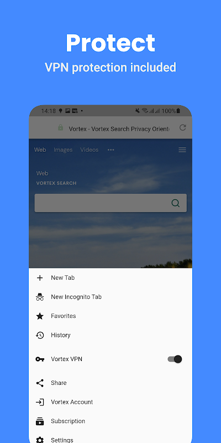Click the Share icon
The height and width of the screenshot is (443, 221).
(x=40, y=383)
